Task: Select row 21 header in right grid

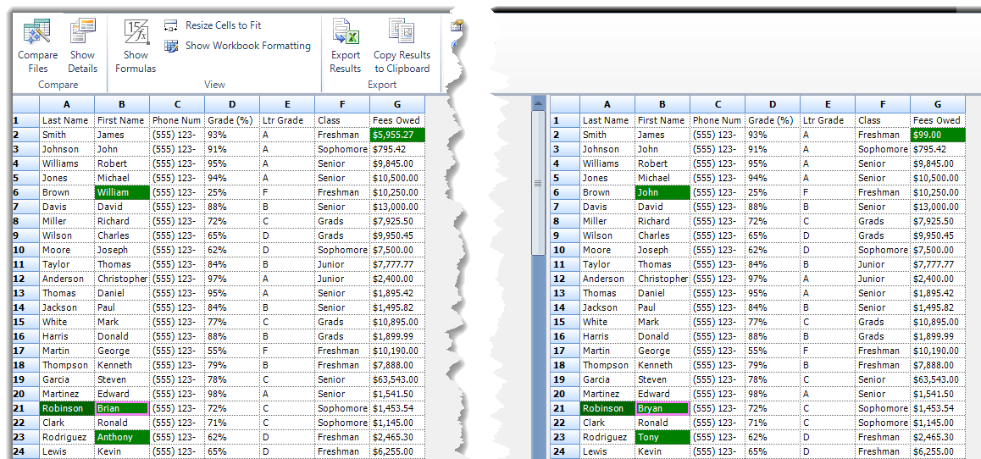Action: point(566,408)
